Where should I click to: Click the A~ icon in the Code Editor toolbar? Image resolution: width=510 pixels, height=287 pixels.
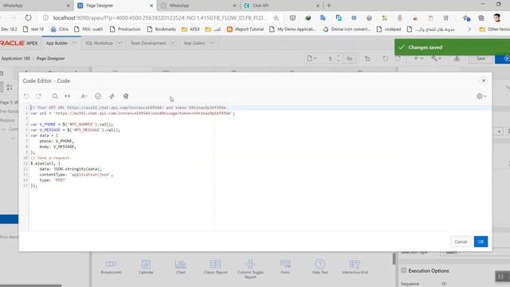click(84, 96)
